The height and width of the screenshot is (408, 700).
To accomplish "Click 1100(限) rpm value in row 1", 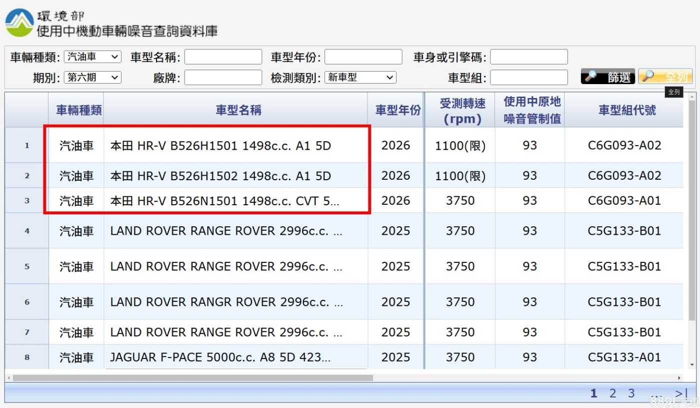I will [460, 146].
